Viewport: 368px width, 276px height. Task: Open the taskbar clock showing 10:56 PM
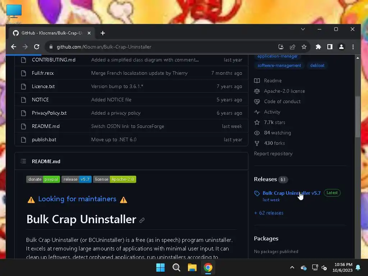click(342, 267)
